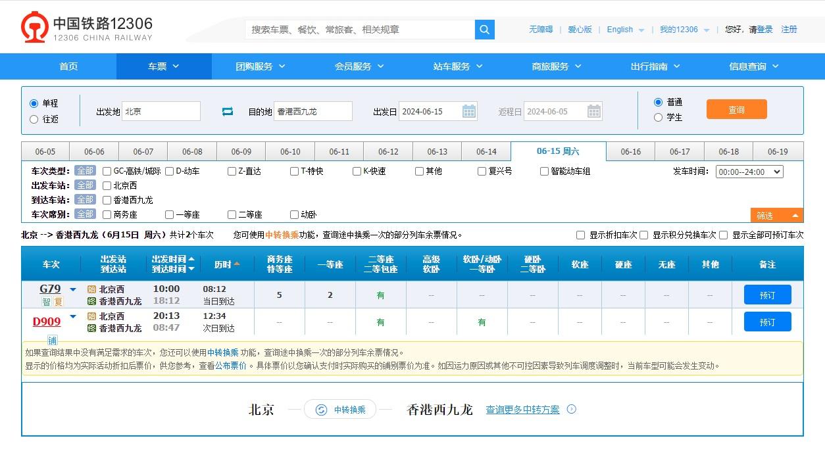Enable the 显示折扣车次 checkbox
This screenshot has width=825, height=455.
[x=580, y=235]
